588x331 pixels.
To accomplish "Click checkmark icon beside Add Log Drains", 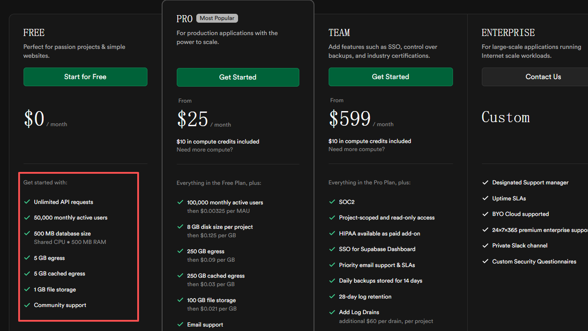I will (x=332, y=312).
